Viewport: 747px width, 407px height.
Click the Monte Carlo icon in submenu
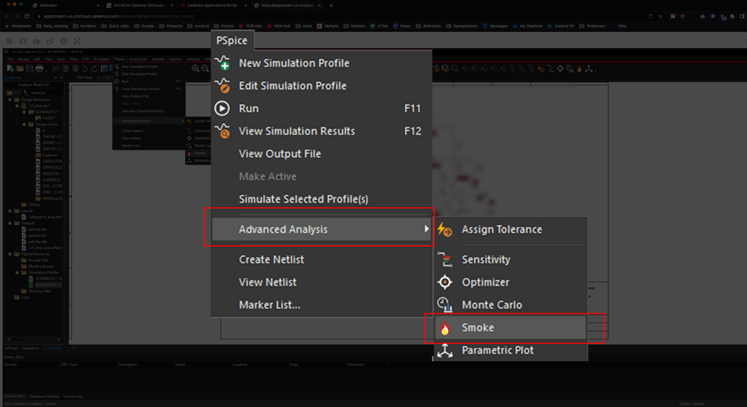point(445,304)
